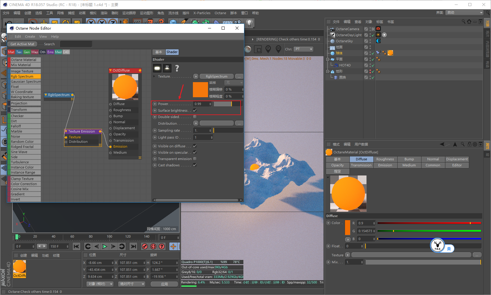Image resolution: width=491 pixels, height=295 pixels.
Task: Select IES light shape icon
Action: [x=167, y=68]
